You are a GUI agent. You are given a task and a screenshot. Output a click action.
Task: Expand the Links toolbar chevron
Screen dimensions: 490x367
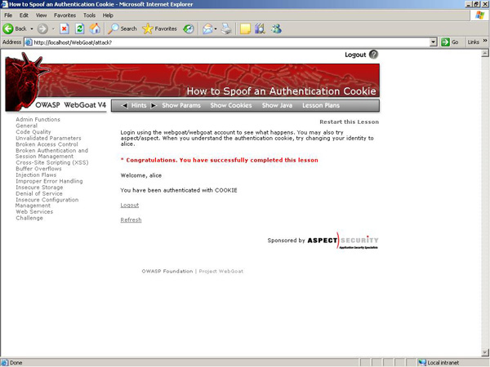[x=485, y=41]
